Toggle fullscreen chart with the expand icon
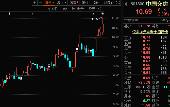 coord(118,3)
